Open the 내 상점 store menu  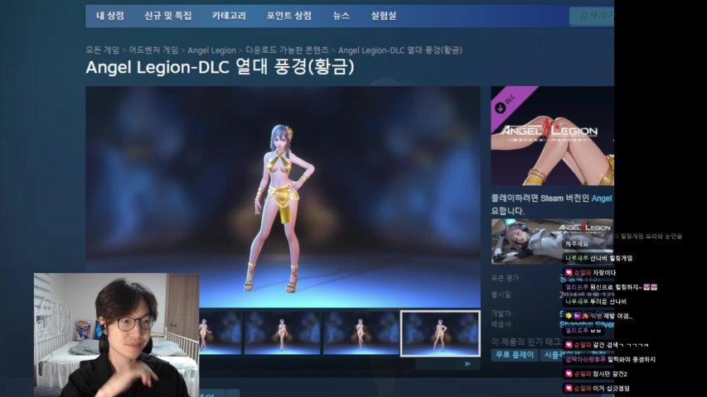pos(110,16)
